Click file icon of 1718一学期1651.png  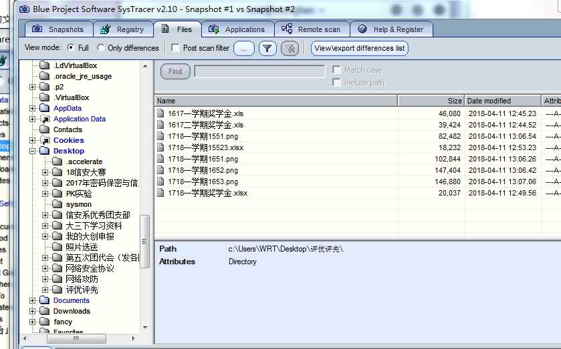coord(160,159)
